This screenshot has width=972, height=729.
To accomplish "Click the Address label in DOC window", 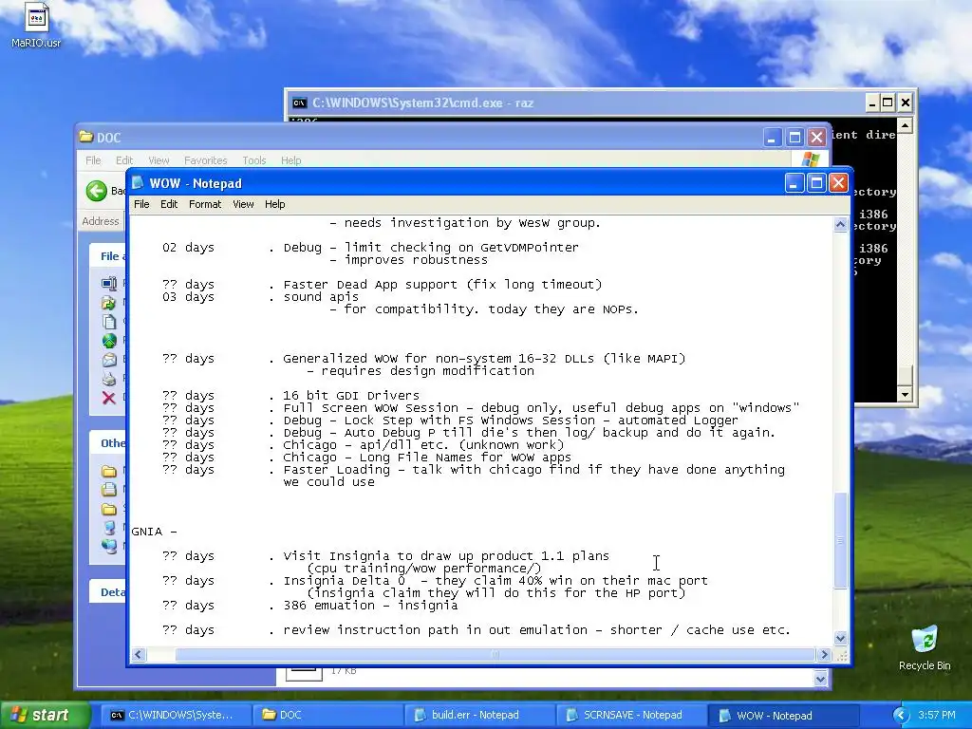I will (101, 221).
